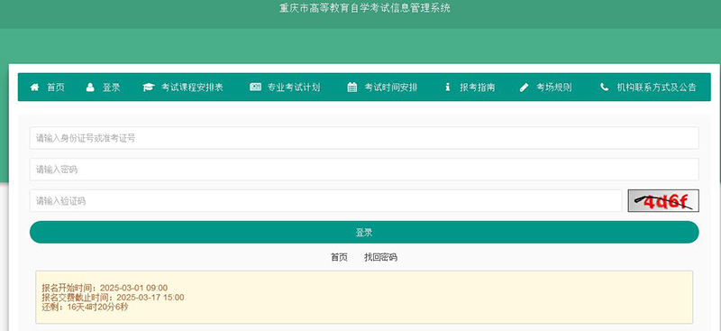Refresh the 4d6f captcha image
Image resolution: width=721 pixels, height=331 pixels.
663,201
